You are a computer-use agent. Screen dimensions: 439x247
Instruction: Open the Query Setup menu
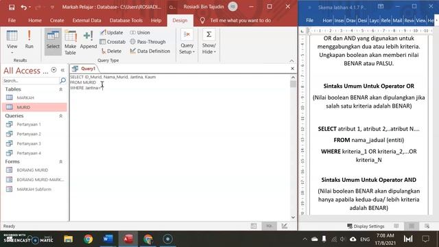187,42
